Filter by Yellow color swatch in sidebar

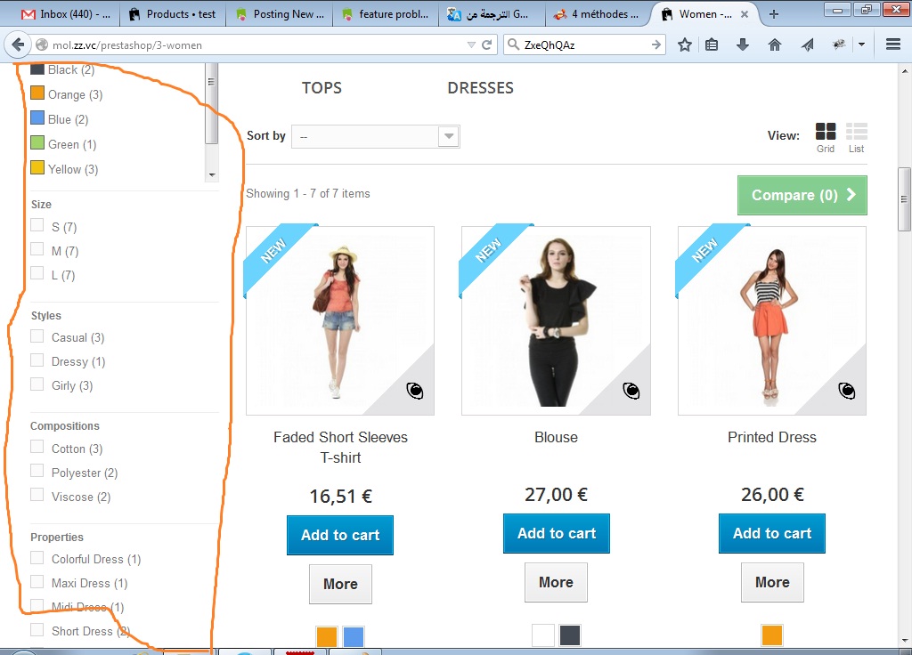[37, 167]
